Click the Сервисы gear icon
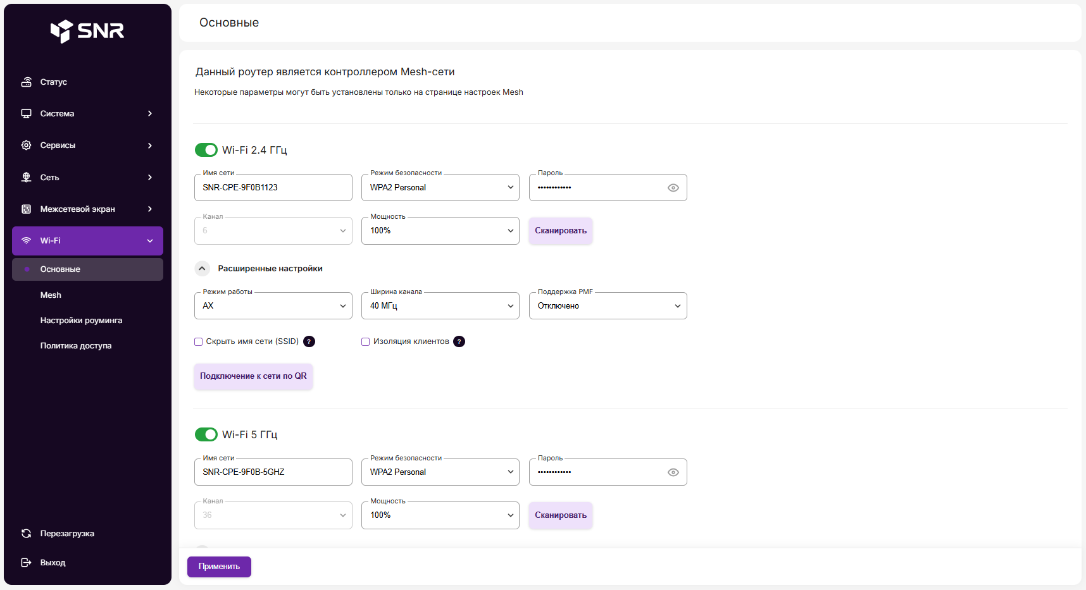 click(27, 145)
